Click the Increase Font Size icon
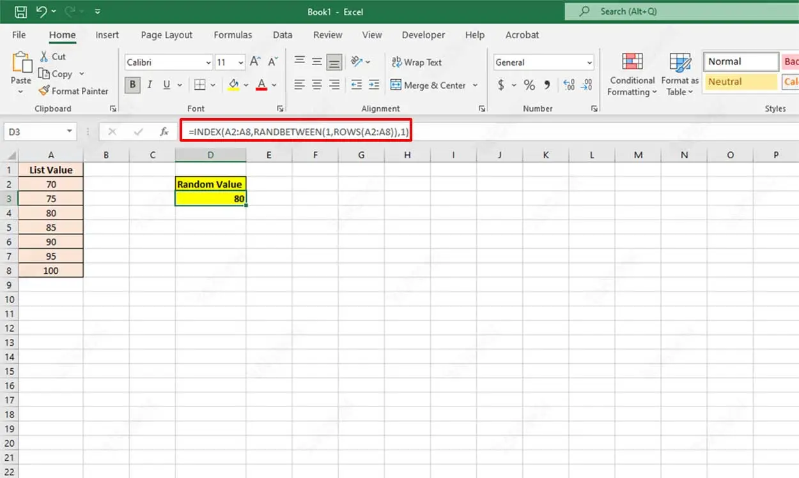This screenshot has width=799, height=478. point(255,62)
